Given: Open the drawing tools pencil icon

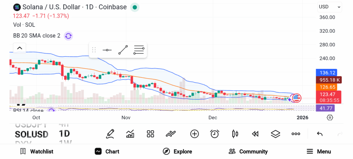Looking at the screenshot, I should pyautogui.click(x=110, y=134).
